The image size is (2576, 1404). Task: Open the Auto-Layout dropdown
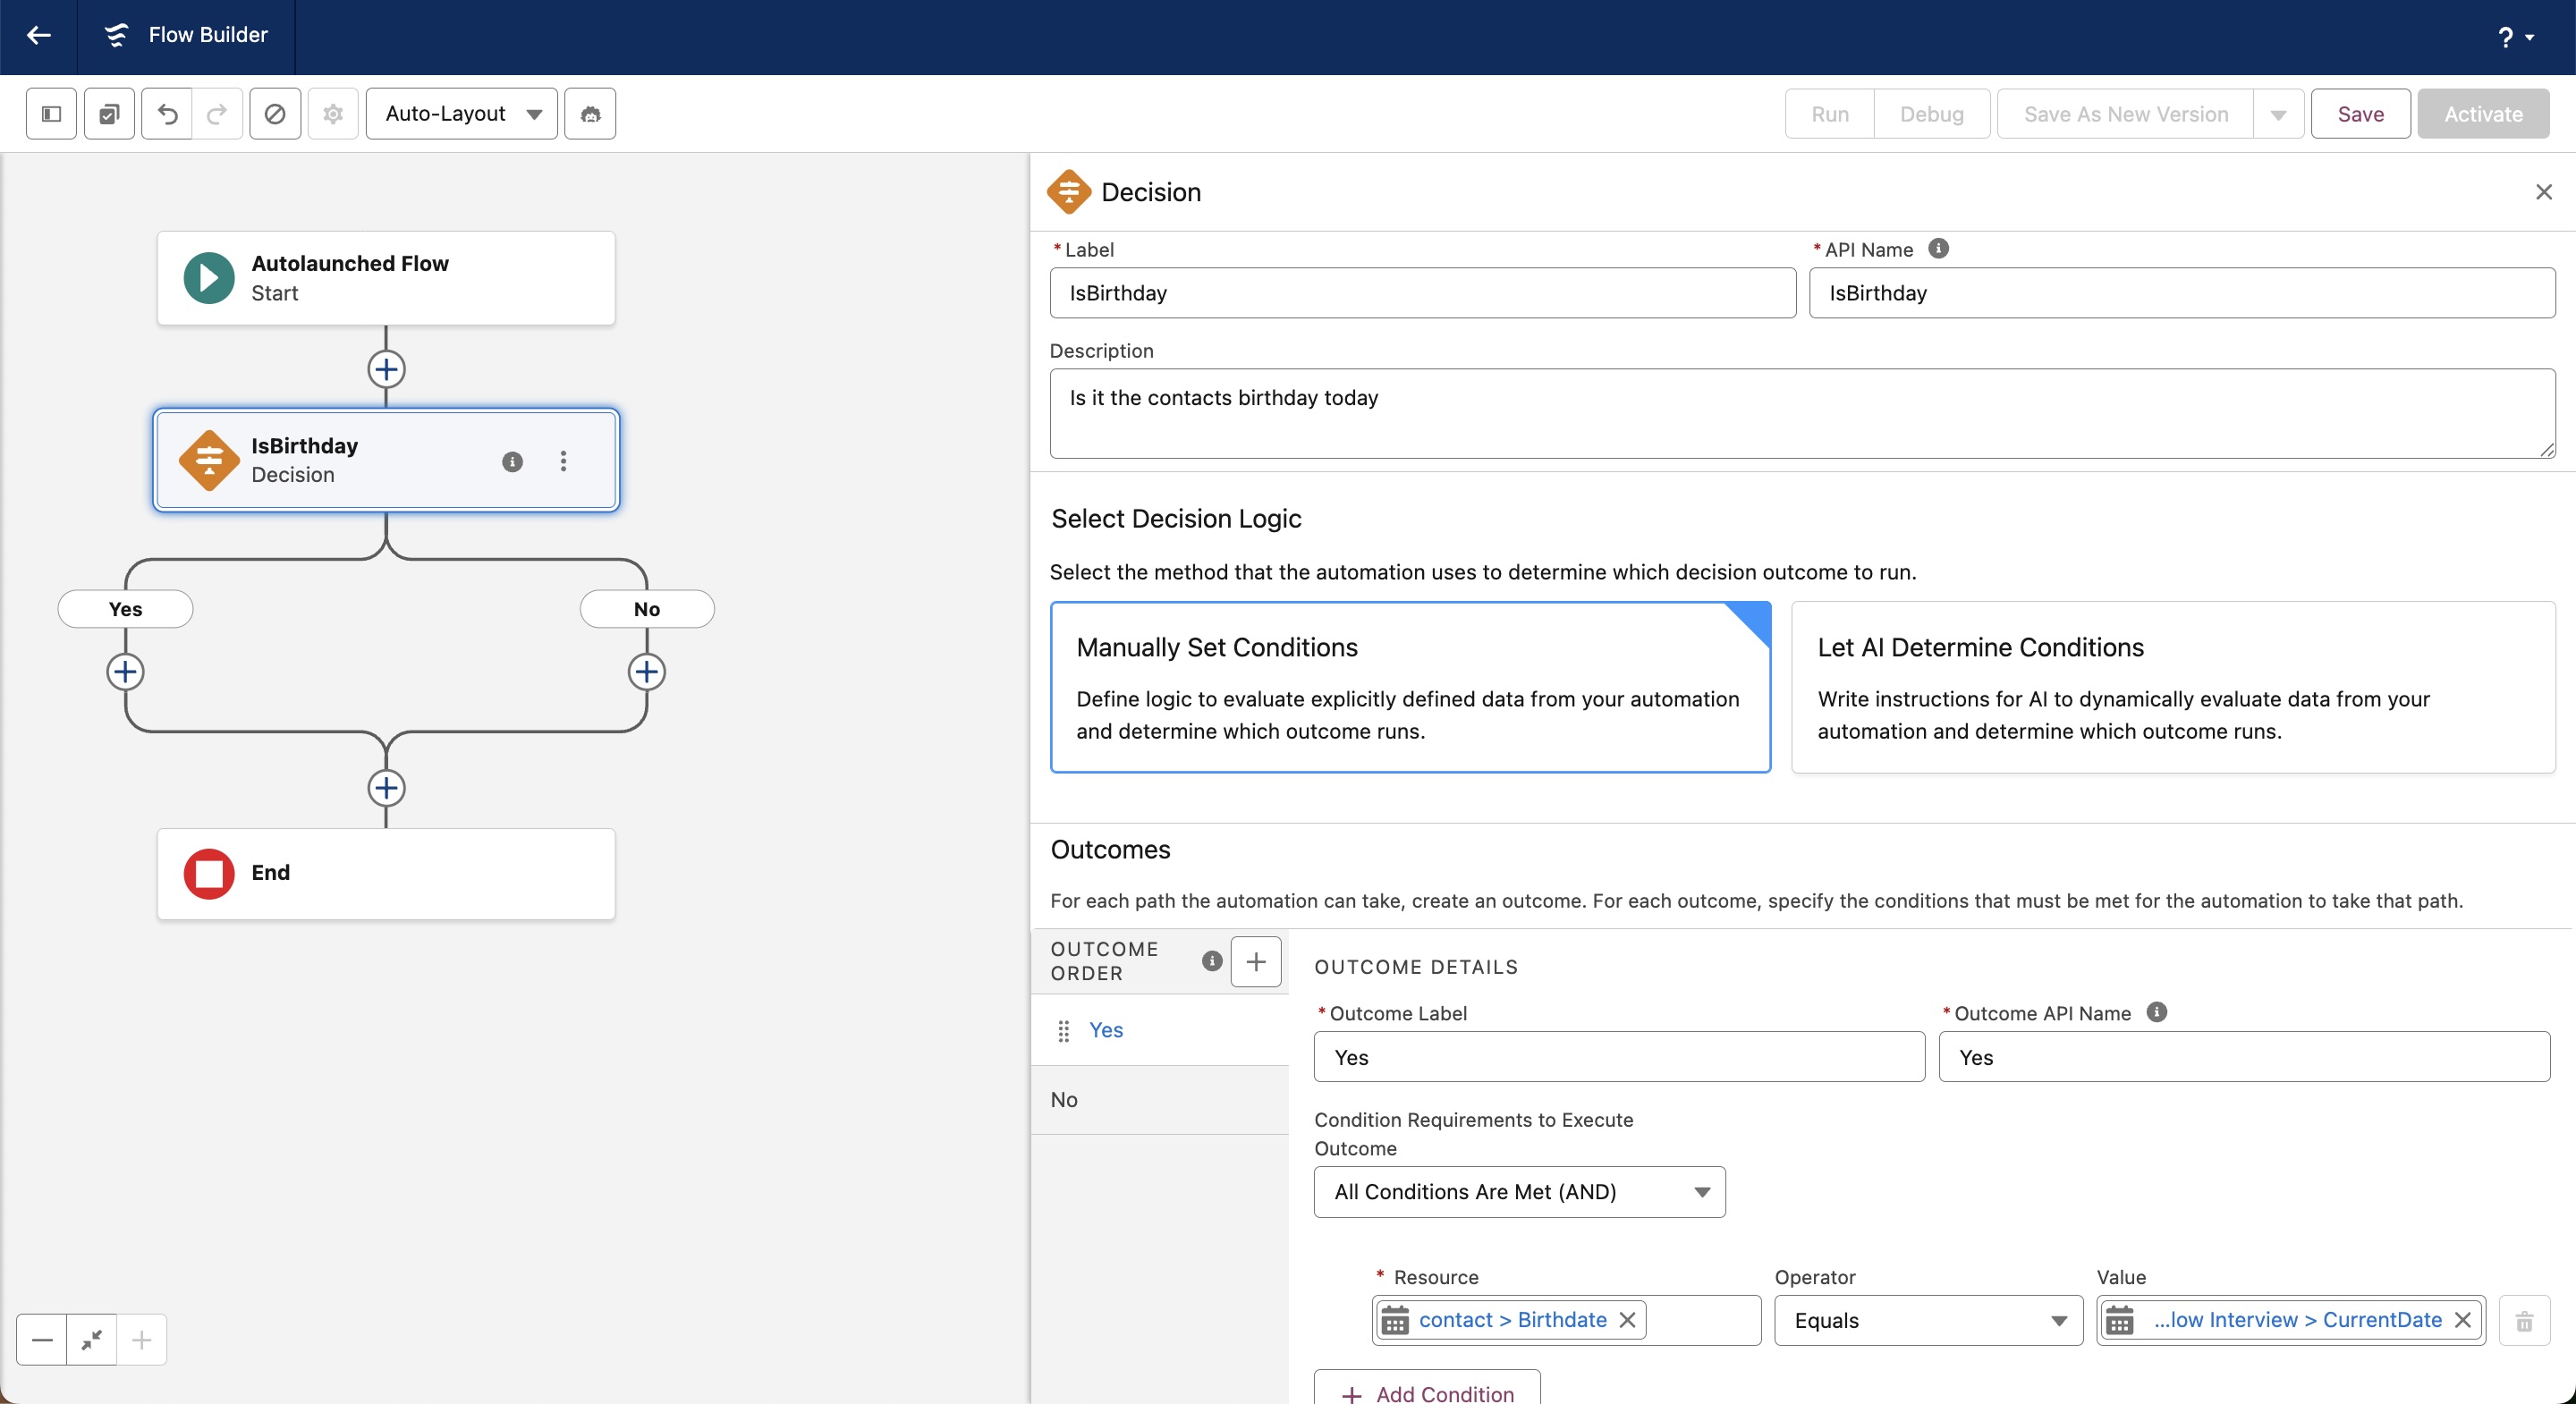461,114
